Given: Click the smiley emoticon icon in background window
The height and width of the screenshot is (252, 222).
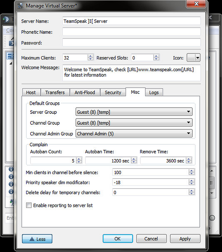Looking at the screenshot, I should (212, 218).
